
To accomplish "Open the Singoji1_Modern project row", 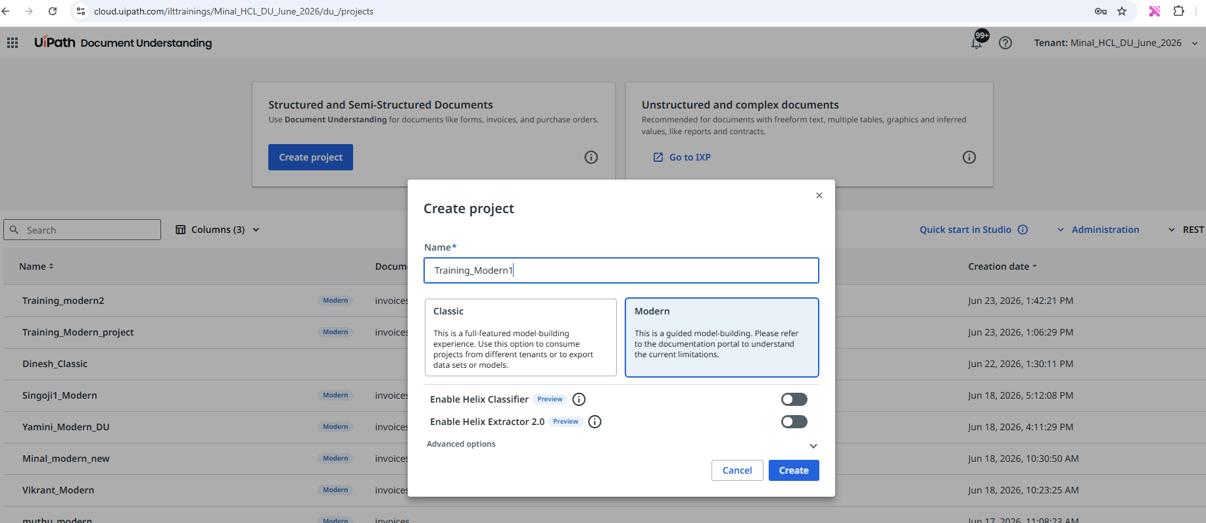I will (x=60, y=395).
